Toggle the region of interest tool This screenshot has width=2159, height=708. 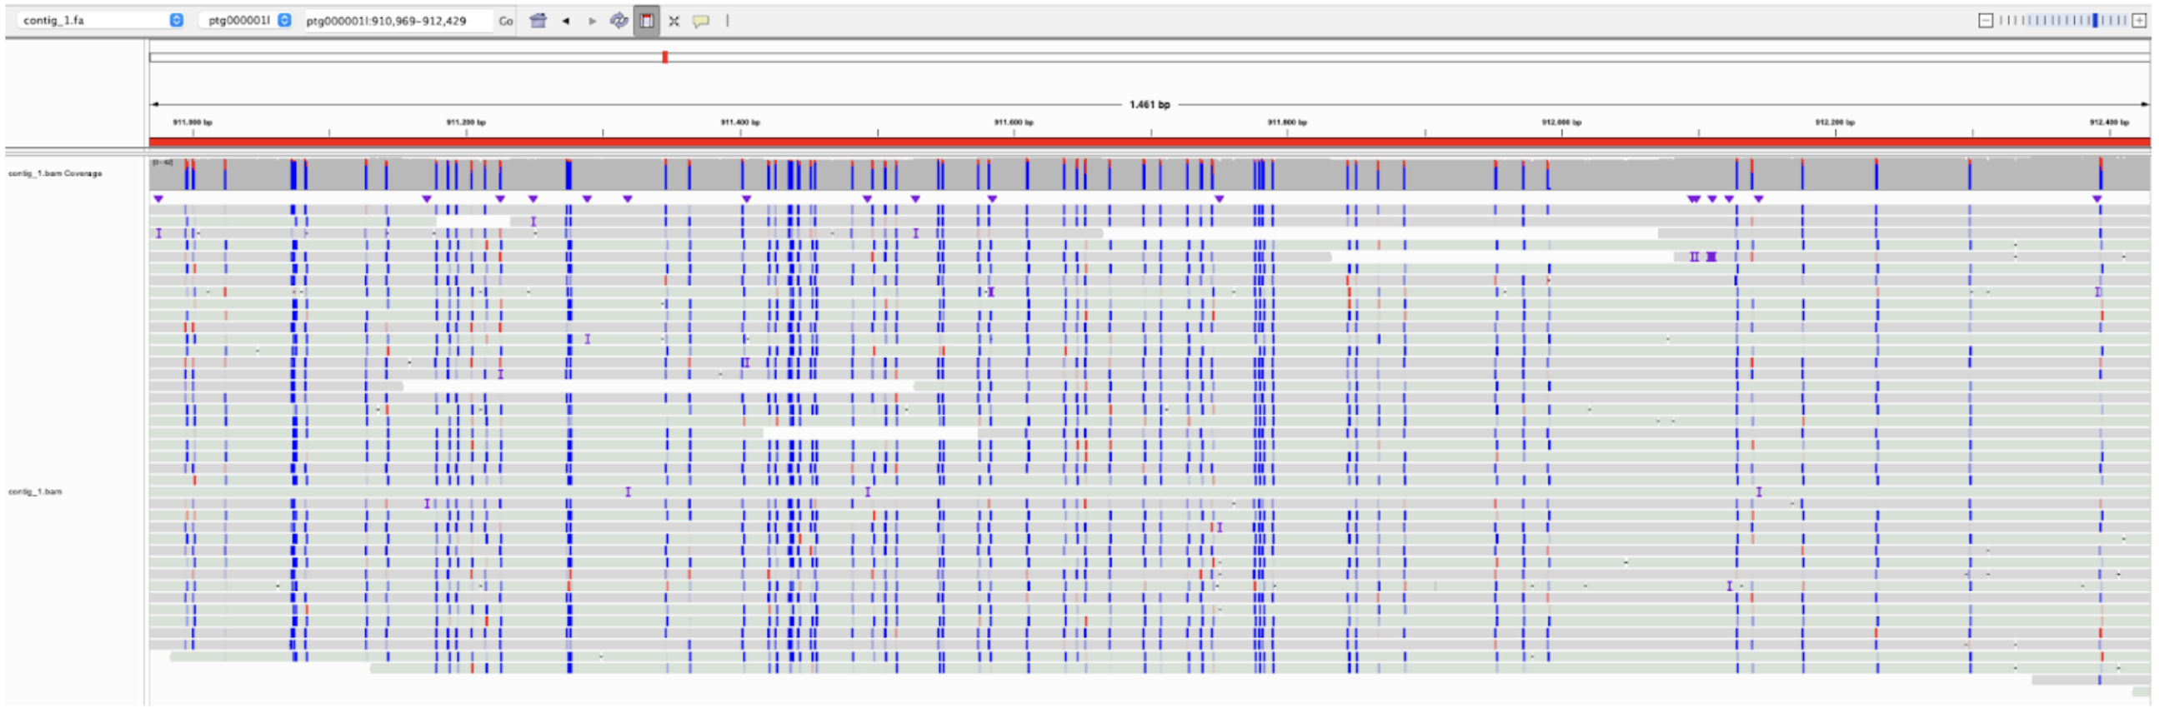646,21
